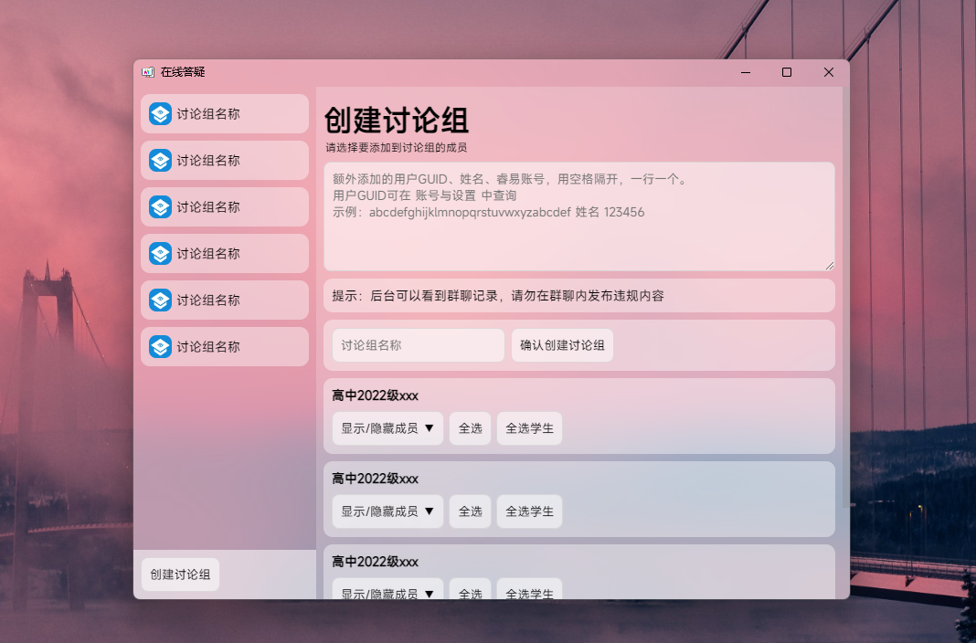Switch to the fourth discussion group in sidebar
The height and width of the screenshot is (643, 976).
click(224, 253)
